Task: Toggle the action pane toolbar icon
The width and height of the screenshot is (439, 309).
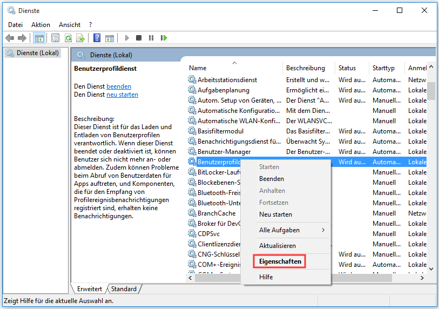Action: [110, 38]
